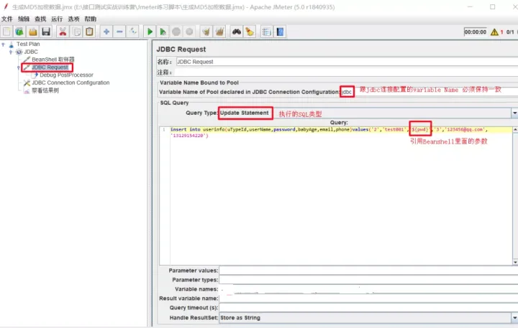Click the Open file folder icon

pos(32,32)
